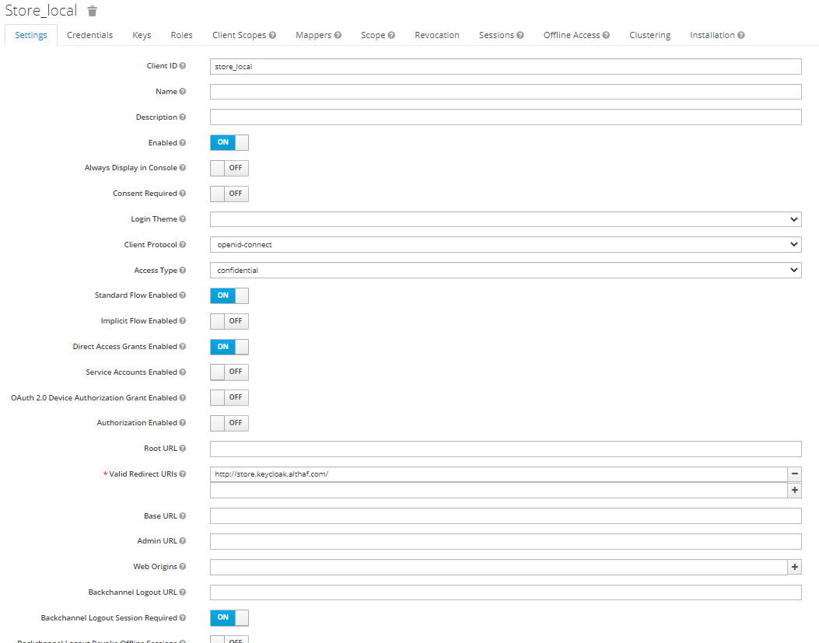Open the Login Theme dropdown

(x=506, y=218)
